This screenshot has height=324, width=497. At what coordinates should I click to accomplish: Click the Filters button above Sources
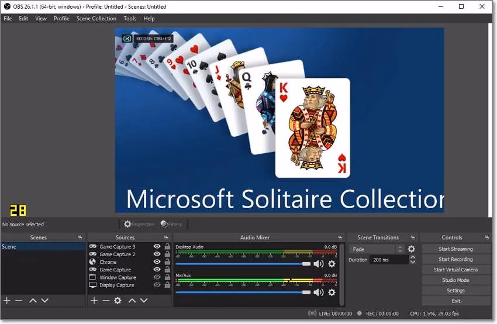(x=171, y=224)
